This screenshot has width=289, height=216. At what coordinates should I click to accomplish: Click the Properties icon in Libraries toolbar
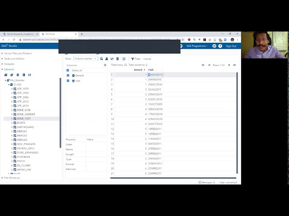tap(23, 75)
